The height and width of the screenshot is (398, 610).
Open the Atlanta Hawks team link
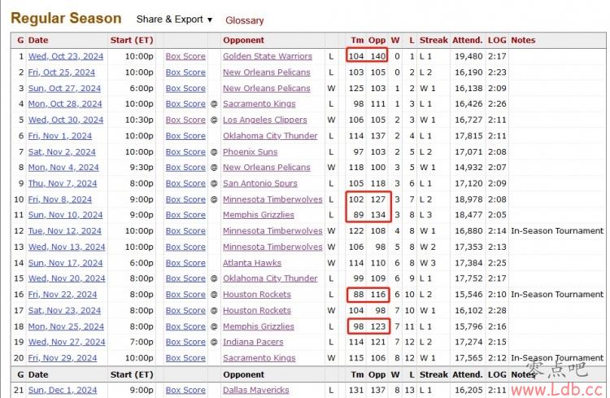(x=251, y=263)
